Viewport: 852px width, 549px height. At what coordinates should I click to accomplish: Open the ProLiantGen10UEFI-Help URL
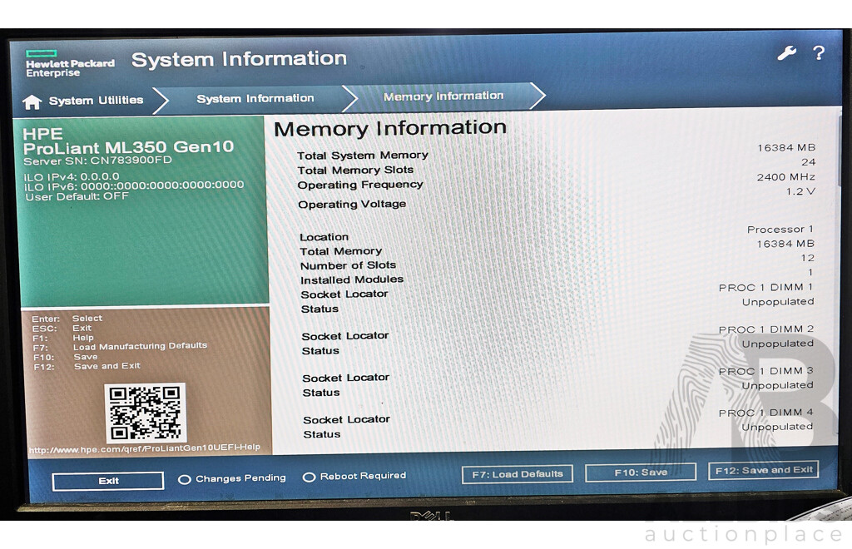pyautogui.click(x=145, y=448)
